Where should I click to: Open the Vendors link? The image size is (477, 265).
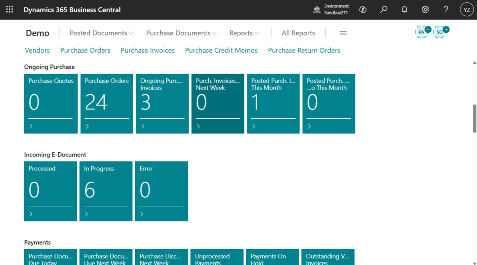pyautogui.click(x=37, y=50)
